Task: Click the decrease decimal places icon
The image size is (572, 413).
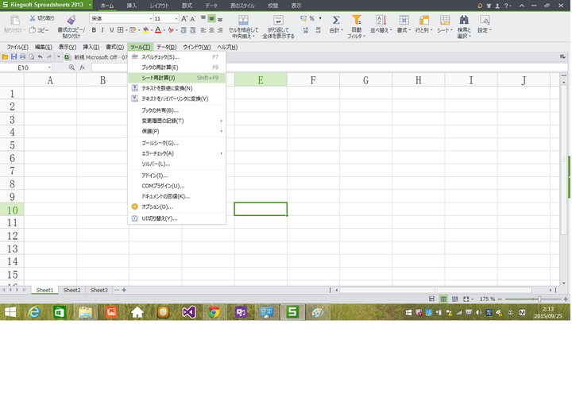Action: [319, 30]
